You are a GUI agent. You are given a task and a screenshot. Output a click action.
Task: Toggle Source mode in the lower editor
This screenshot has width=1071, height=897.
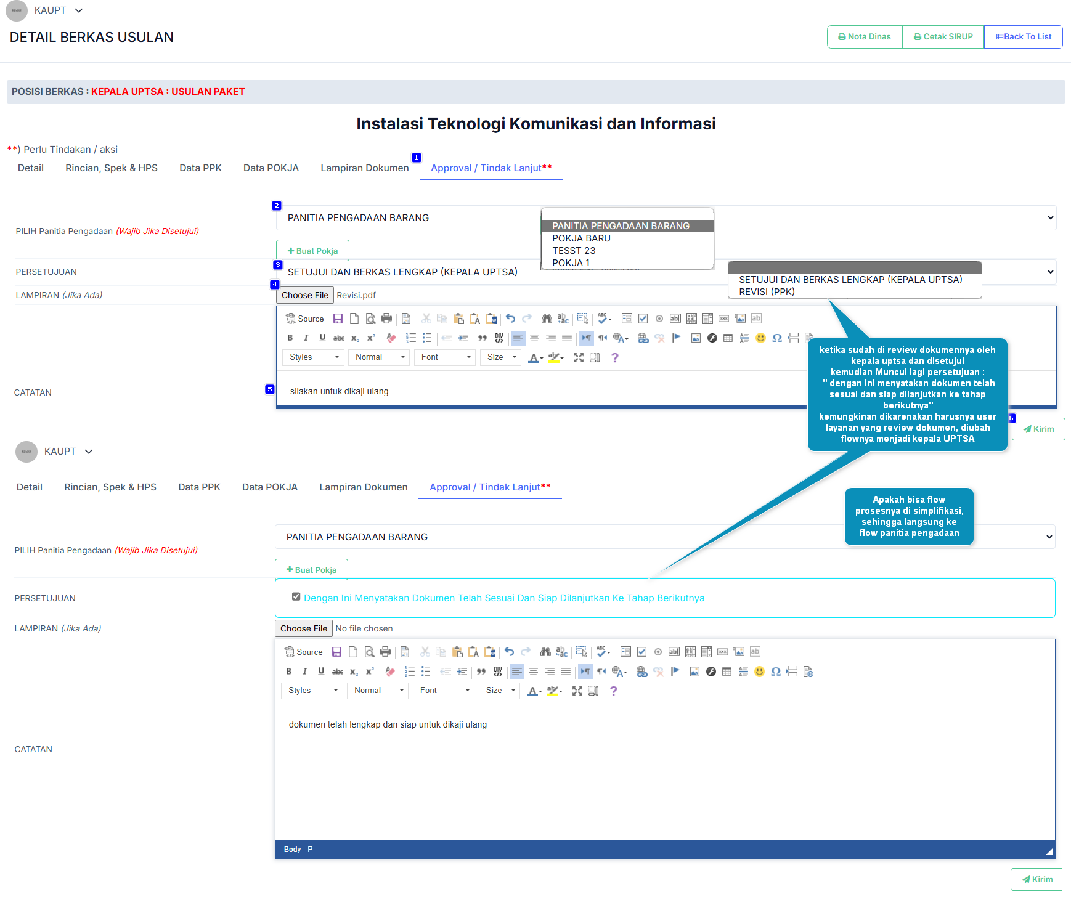coord(303,652)
